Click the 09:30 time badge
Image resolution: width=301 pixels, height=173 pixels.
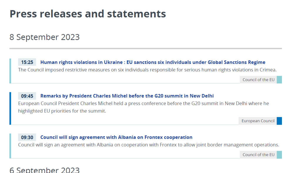click(27, 137)
